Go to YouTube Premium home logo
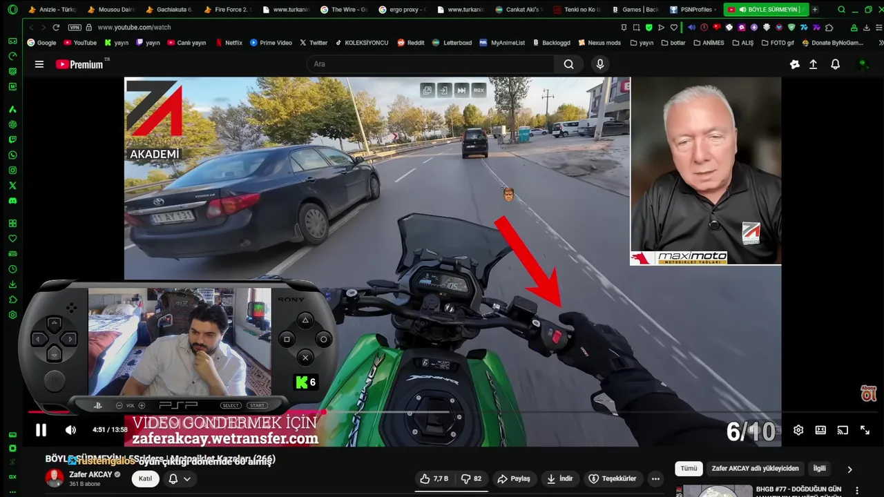This screenshot has width=884, height=497. 80,64
